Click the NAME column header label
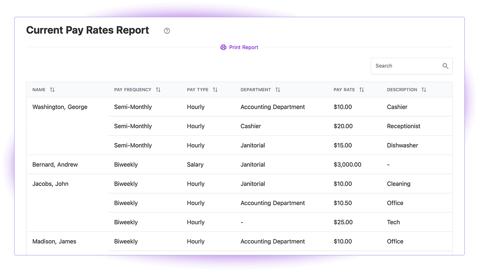 39,90
